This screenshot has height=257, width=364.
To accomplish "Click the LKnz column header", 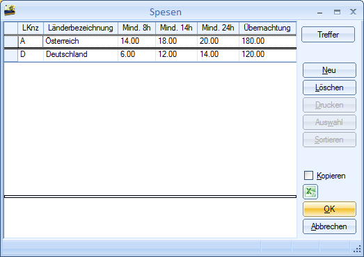I will 31,28.
